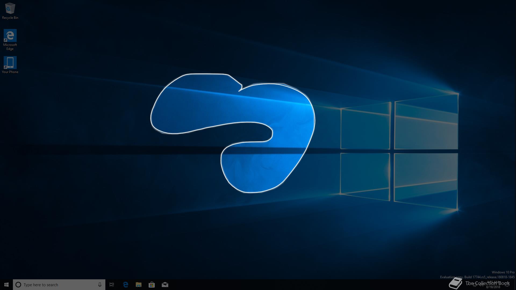Activate the search microphone icon
Screen dimensions: 516x290
100,285
